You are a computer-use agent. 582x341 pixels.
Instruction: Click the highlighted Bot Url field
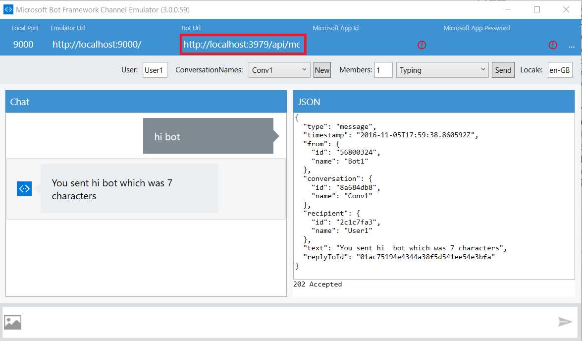click(243, 45)
